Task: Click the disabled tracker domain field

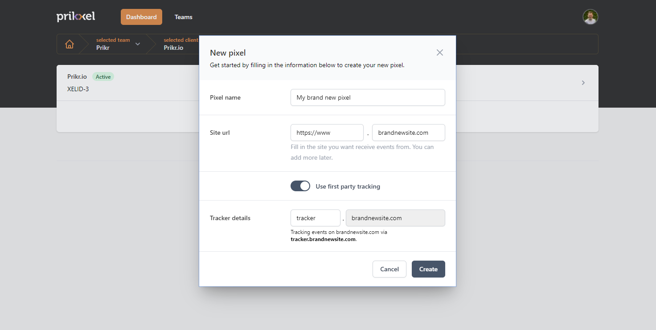Action: pyautogui.click(x=395, y=218)
